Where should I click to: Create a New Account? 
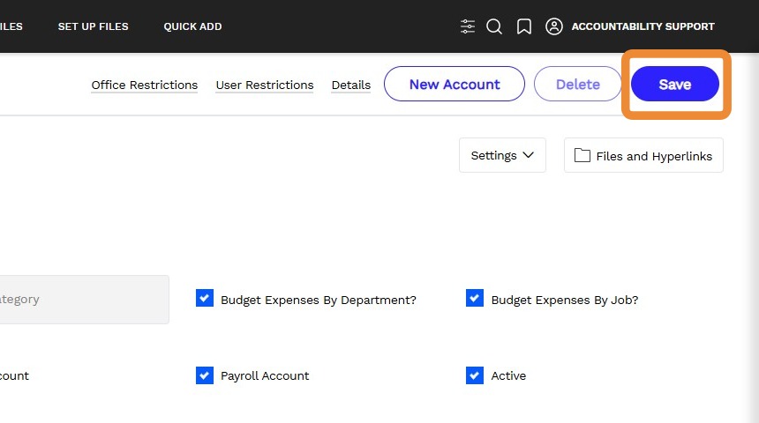point(454,85)
